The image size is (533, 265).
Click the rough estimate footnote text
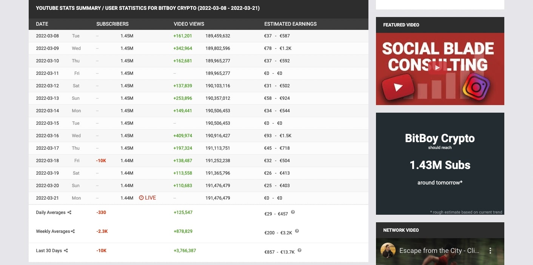pos(466,212)
